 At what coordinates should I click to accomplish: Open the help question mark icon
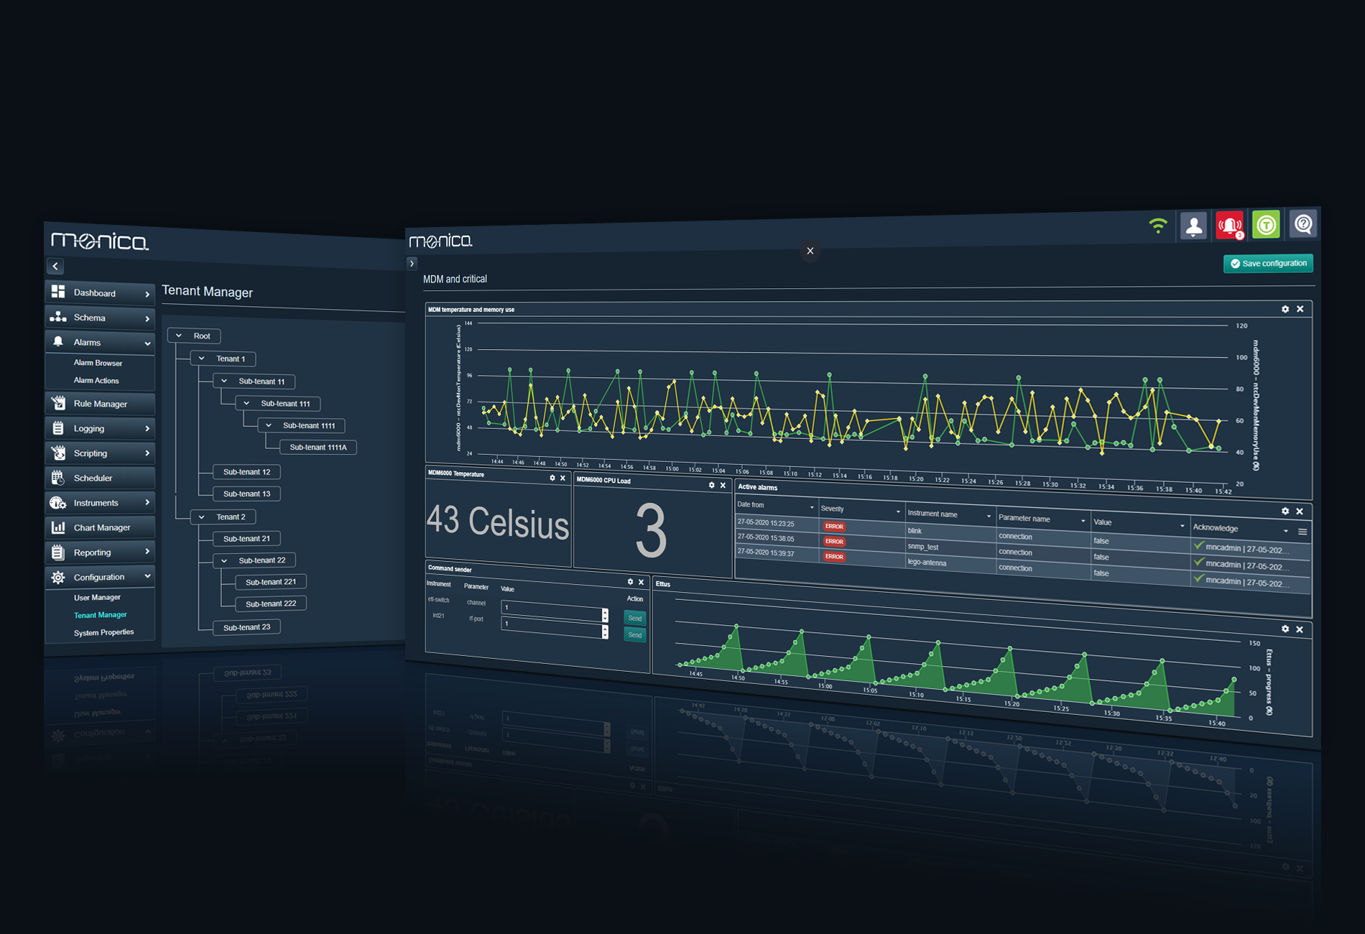click(1302, 224)
